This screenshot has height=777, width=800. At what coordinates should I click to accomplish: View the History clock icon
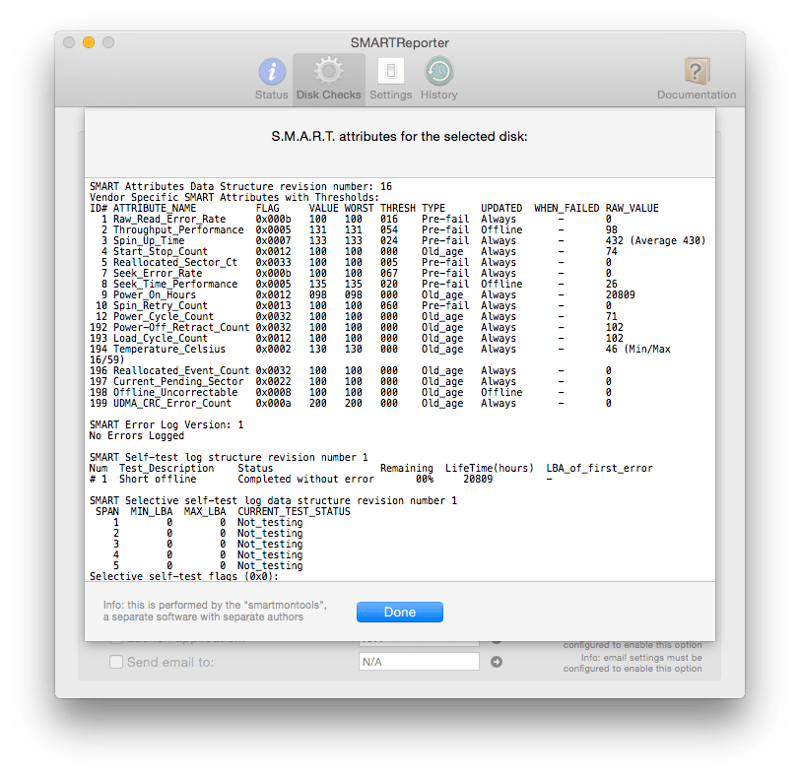click(x=437, y=71)
